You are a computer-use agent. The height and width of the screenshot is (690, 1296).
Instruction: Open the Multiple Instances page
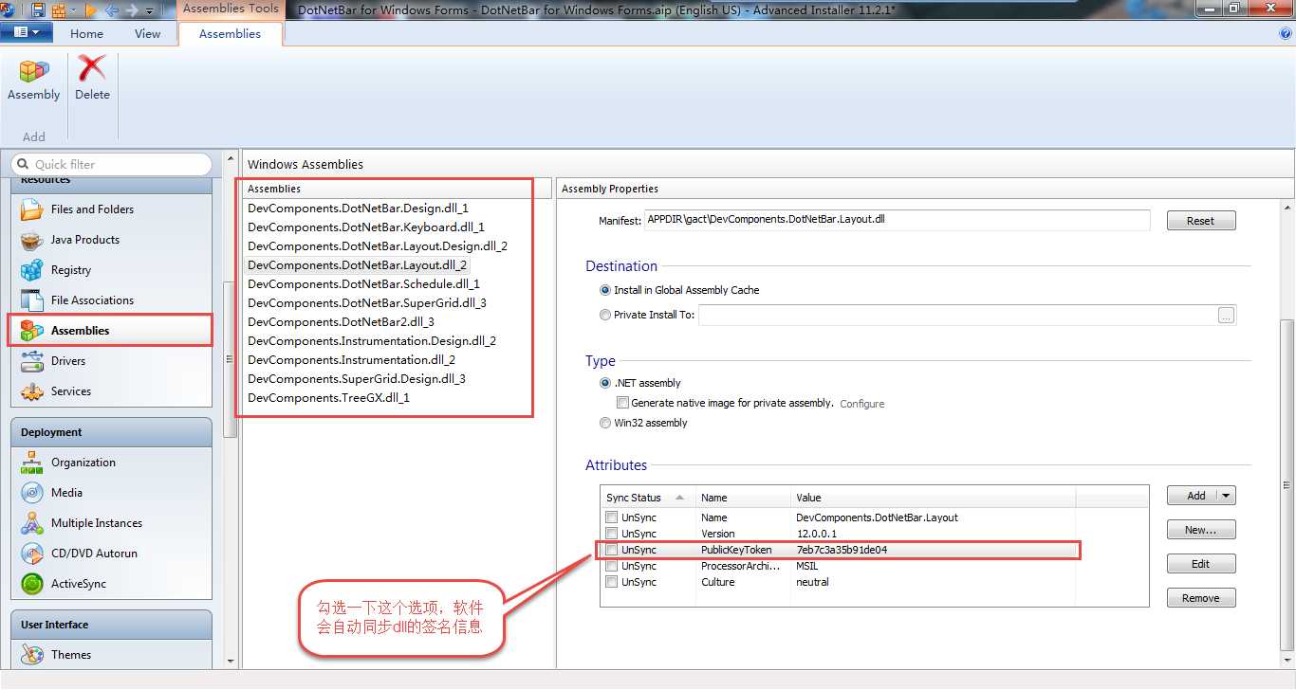point(111,523)
